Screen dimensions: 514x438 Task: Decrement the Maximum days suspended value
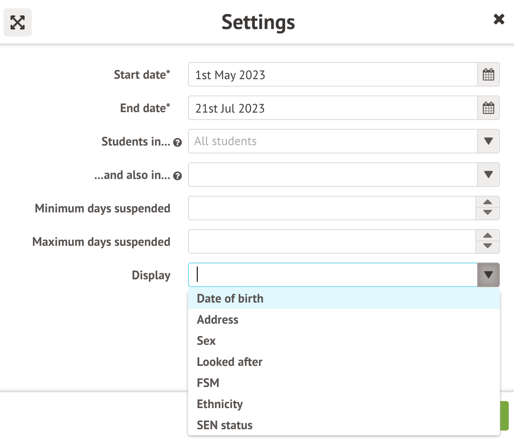(488, 246)
